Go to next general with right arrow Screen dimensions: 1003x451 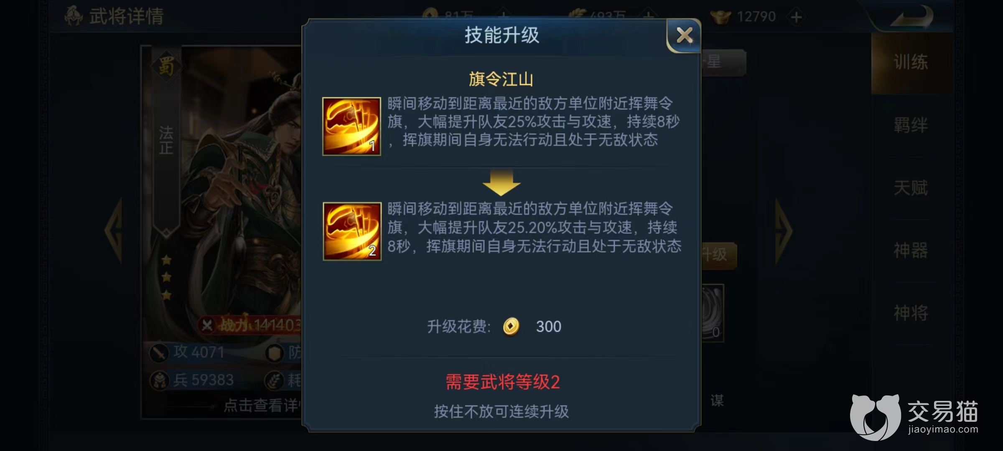click(x=784, y=231)
